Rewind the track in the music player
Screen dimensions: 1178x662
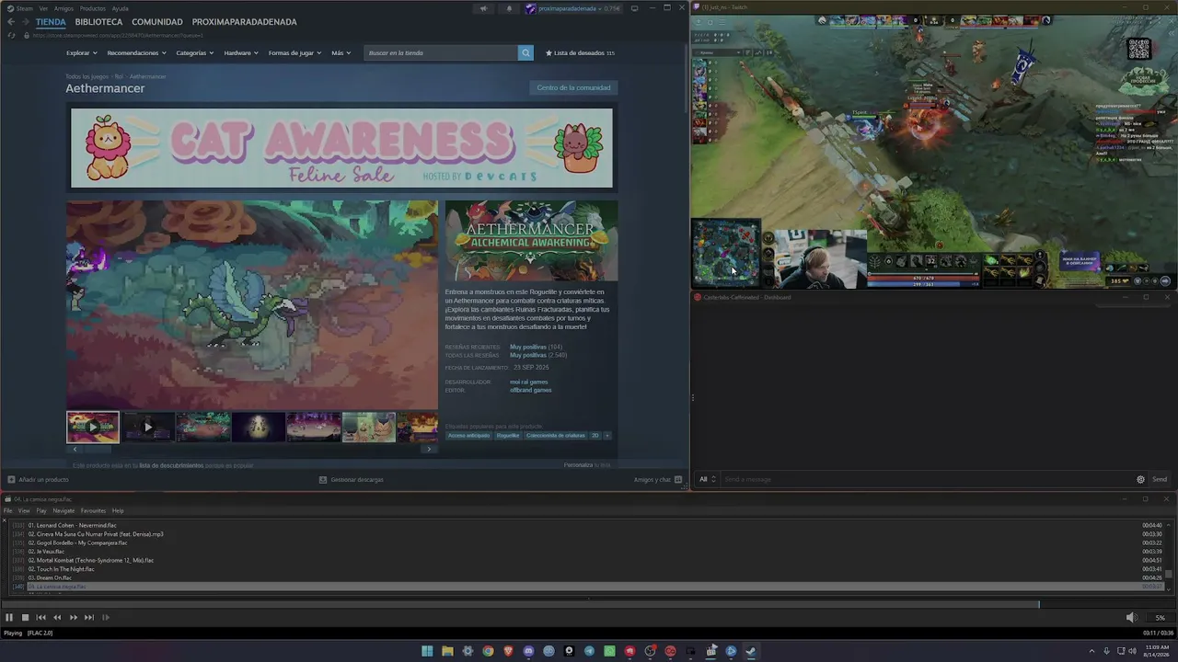(57, 618)
